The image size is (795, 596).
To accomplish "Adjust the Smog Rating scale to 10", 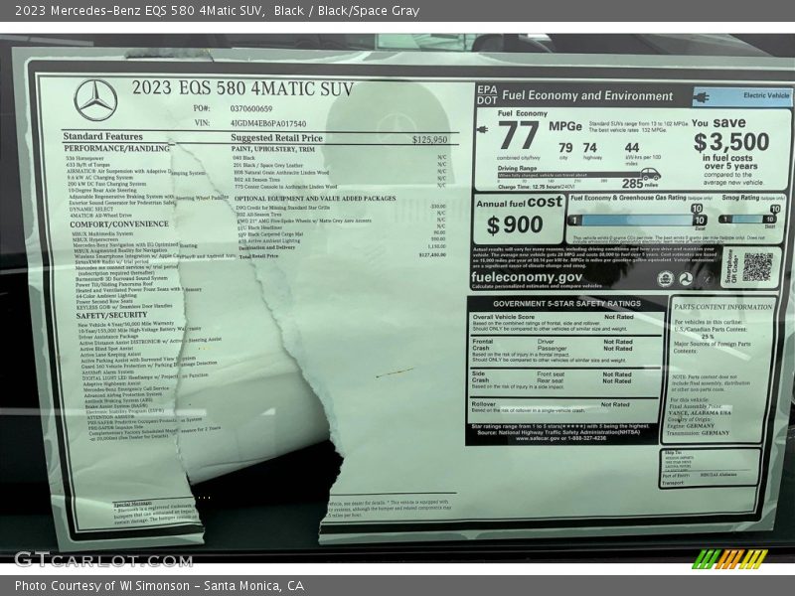I will tap(771, 220).
